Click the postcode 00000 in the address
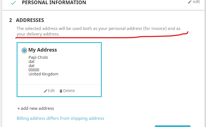The height and width of the screenshot is (127, 206). tap(34, 70)
